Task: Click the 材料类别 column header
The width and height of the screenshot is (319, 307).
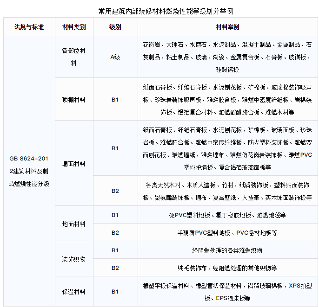Action: [x=73, y=27]
